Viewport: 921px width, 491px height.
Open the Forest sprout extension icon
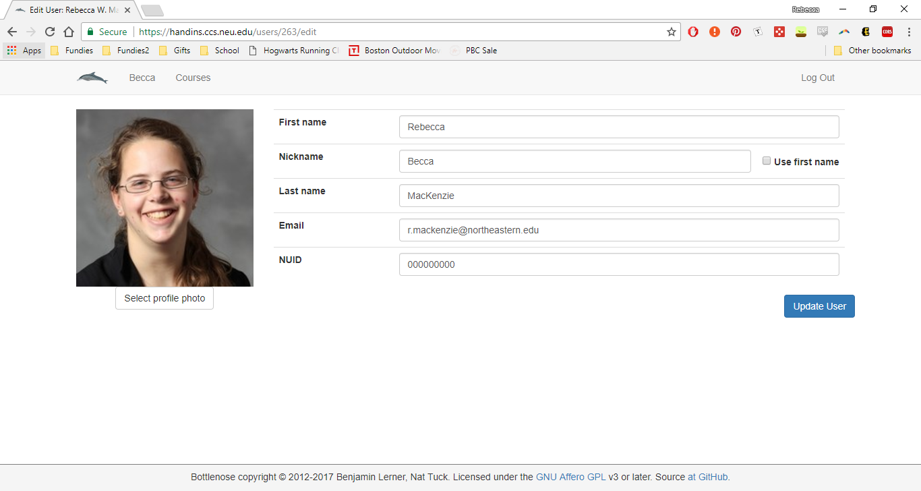(x=800, y=32)
